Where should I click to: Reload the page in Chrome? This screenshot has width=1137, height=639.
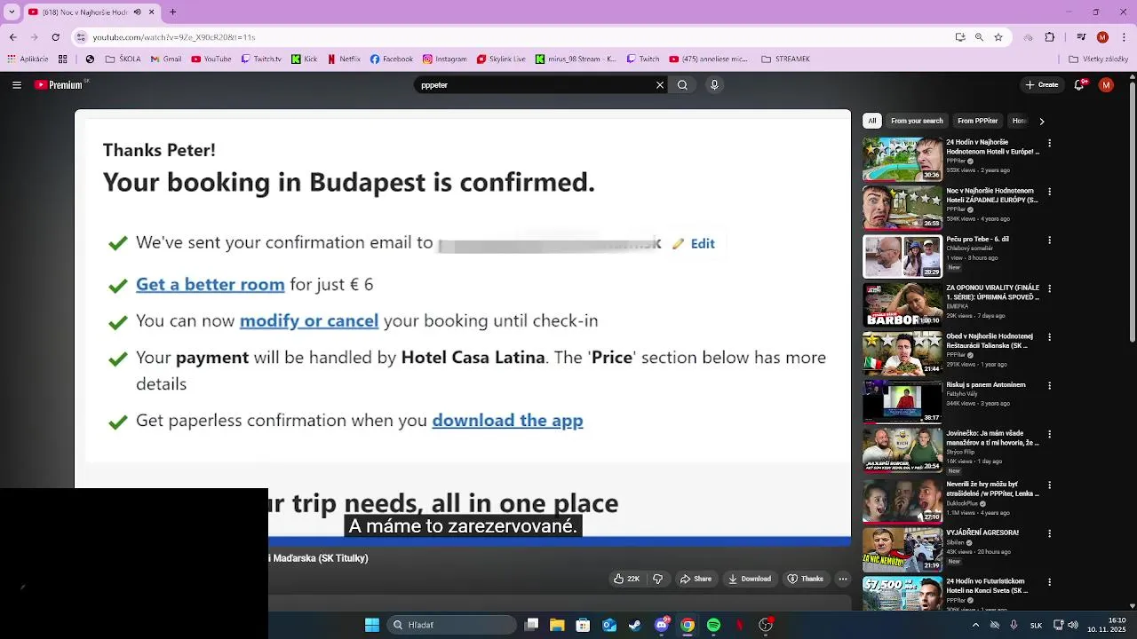point(56,37)
